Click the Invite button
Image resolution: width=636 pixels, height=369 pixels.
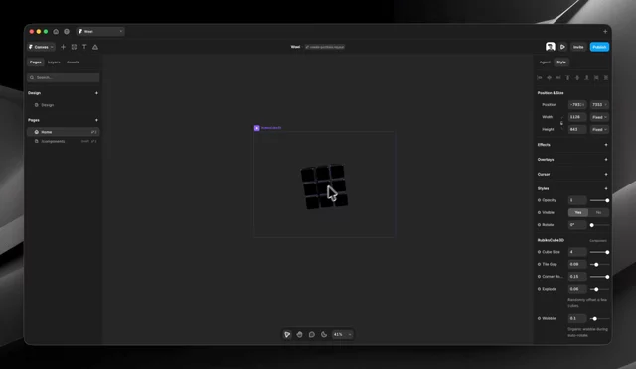pos(578,47)
